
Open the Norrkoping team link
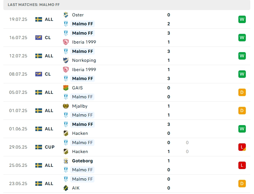(x=84, y=60)
